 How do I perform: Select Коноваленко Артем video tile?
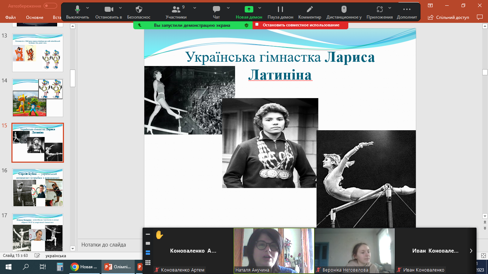[193, 251]
